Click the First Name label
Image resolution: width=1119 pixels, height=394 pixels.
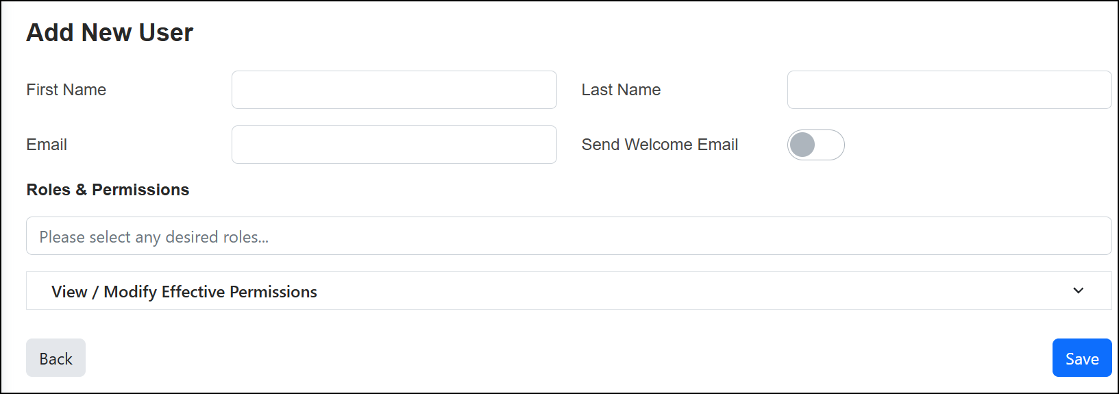click(66, 90)
